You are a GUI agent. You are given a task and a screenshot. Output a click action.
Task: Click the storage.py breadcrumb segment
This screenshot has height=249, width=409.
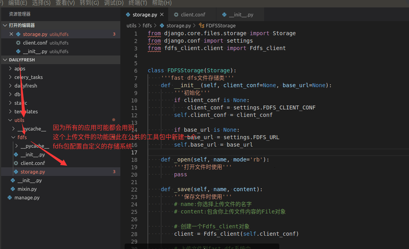(x=179, y=25)
